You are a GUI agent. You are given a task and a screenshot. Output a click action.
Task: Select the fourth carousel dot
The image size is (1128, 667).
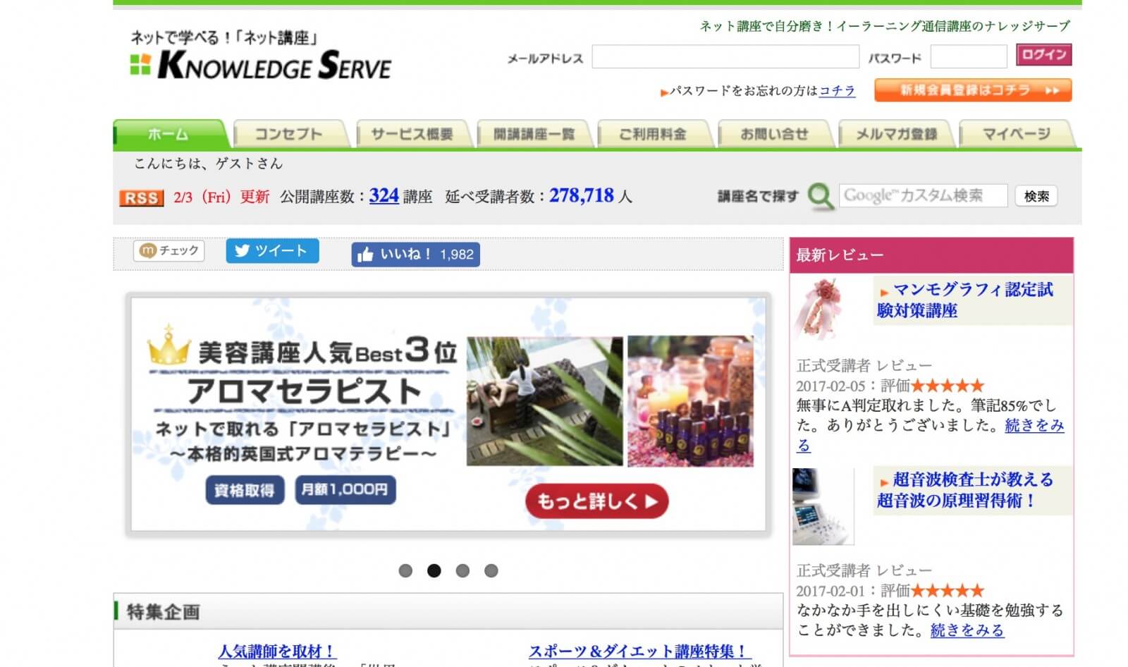tap(491, 570)
